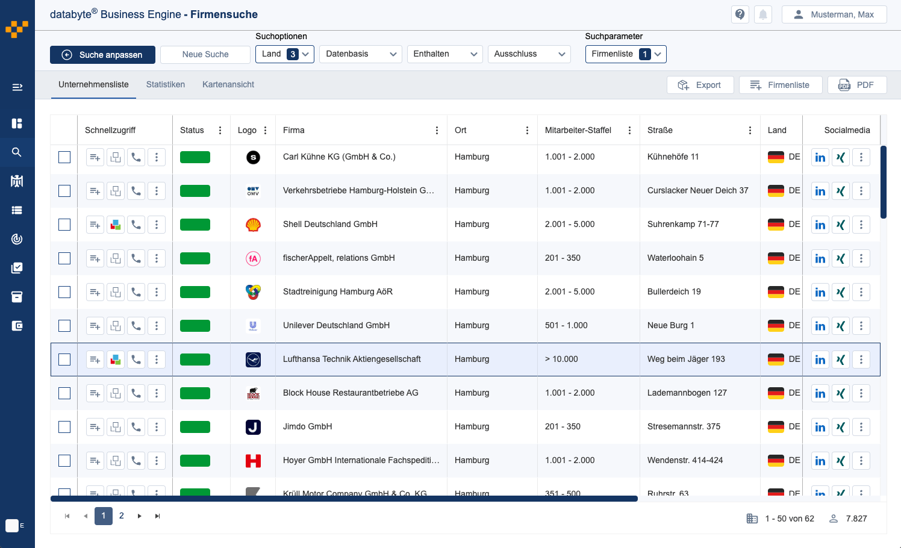
Task: Open LinkedIn profile for Shell Deutschland GmbH
Action: (820, 225)
